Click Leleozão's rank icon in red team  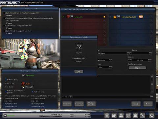72,17
